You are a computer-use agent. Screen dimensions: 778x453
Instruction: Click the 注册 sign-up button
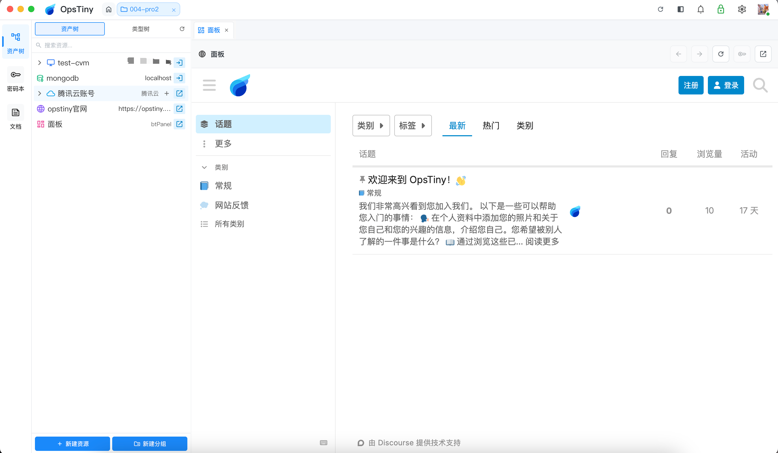pyautogui.click(x=691, y=85)
